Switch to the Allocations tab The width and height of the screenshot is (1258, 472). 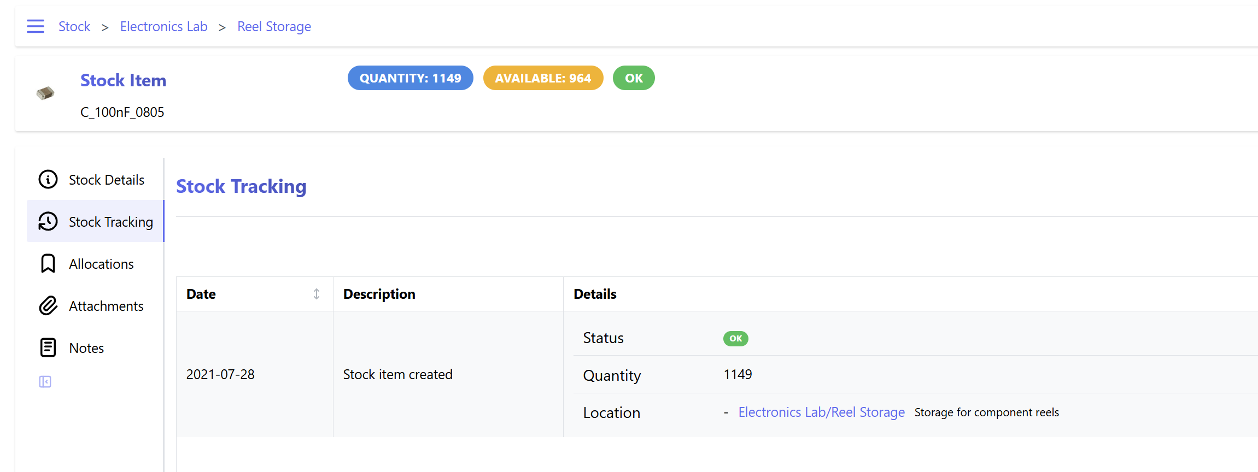pos(101,264)
